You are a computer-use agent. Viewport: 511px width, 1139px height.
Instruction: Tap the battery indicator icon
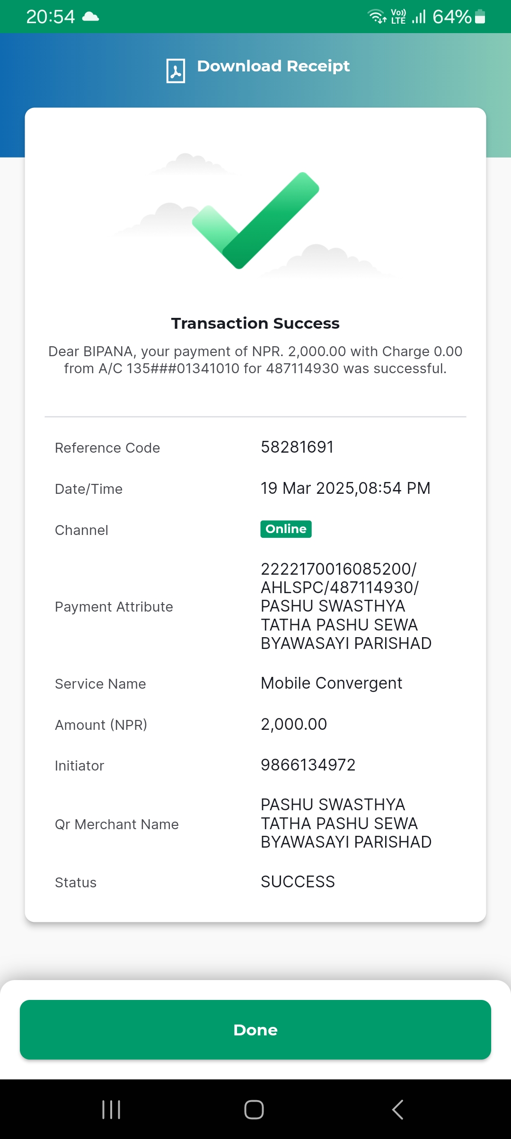click(x=480, y=17)
